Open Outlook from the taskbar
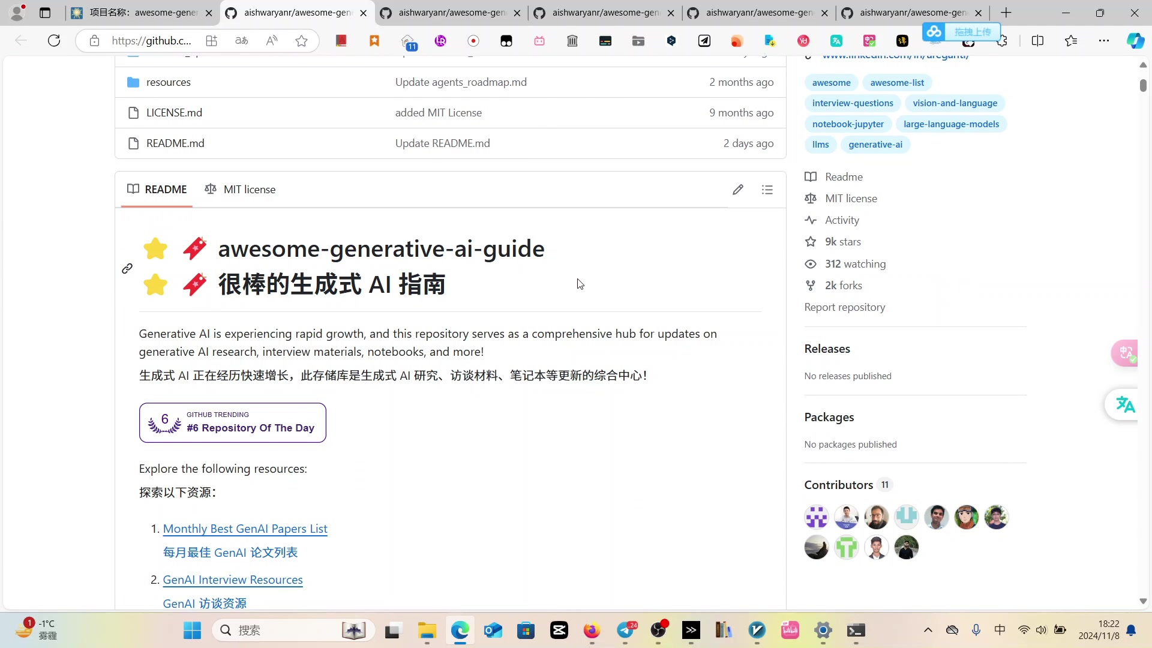 (x=493, y=631)
